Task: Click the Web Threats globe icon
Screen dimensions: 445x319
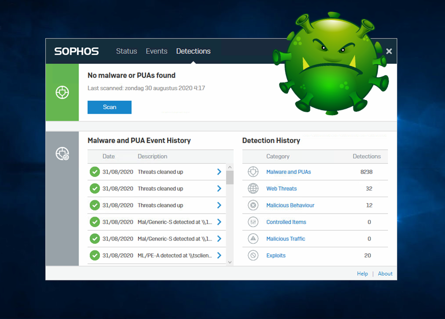Action: [x=253, y=188]
